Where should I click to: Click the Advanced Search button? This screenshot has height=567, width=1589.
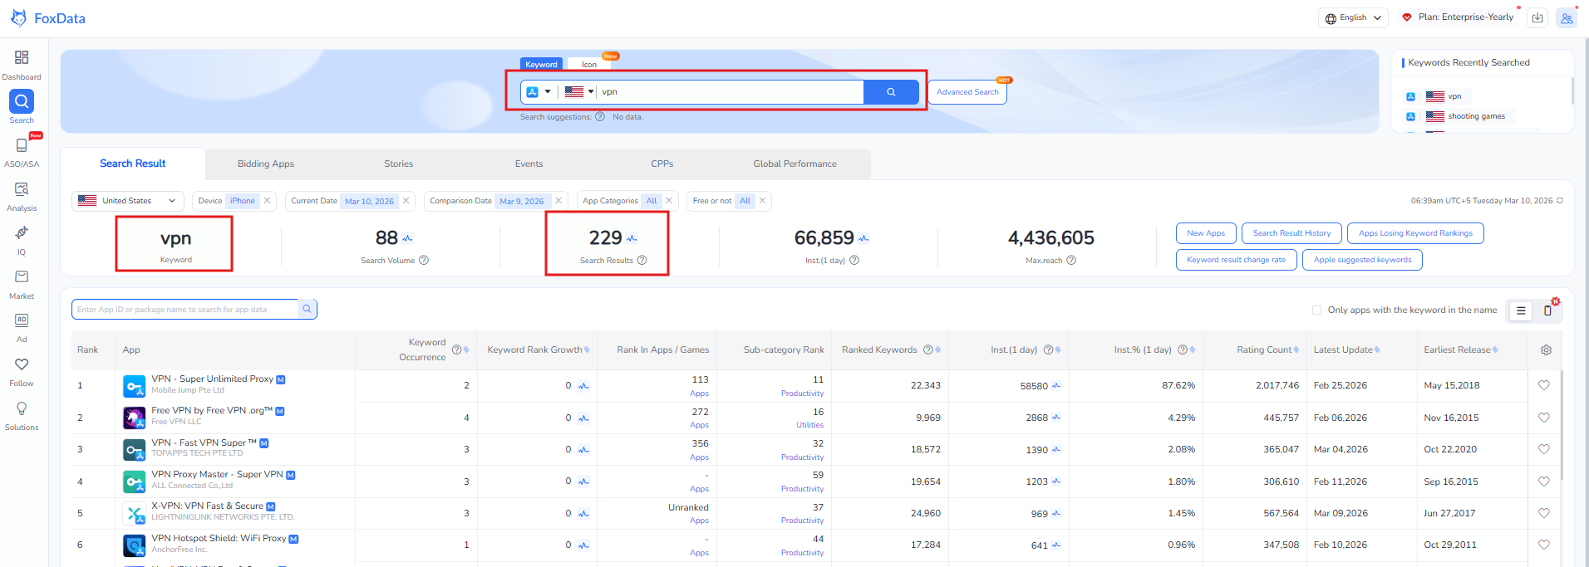pos(967,92)
